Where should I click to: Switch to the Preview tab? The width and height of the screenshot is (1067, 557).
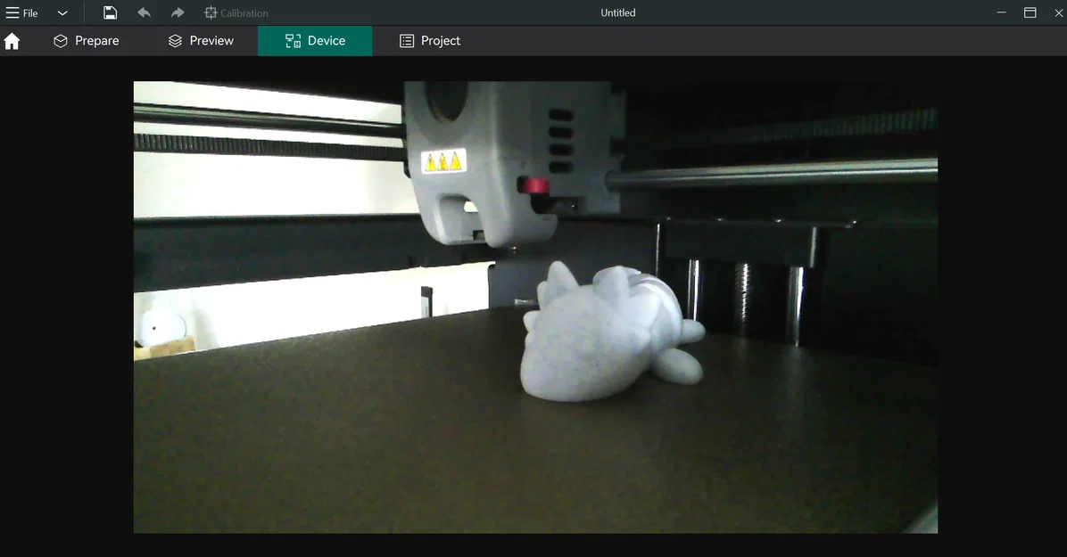pos(211,40)
